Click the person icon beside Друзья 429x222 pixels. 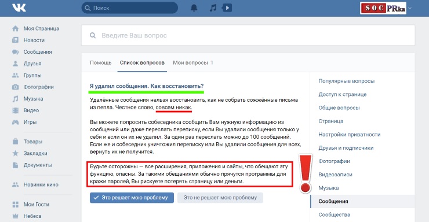tap(15, 64)
